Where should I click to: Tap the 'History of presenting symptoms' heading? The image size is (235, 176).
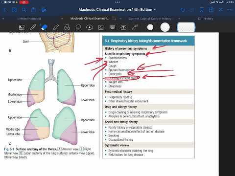tap(126, 48)
